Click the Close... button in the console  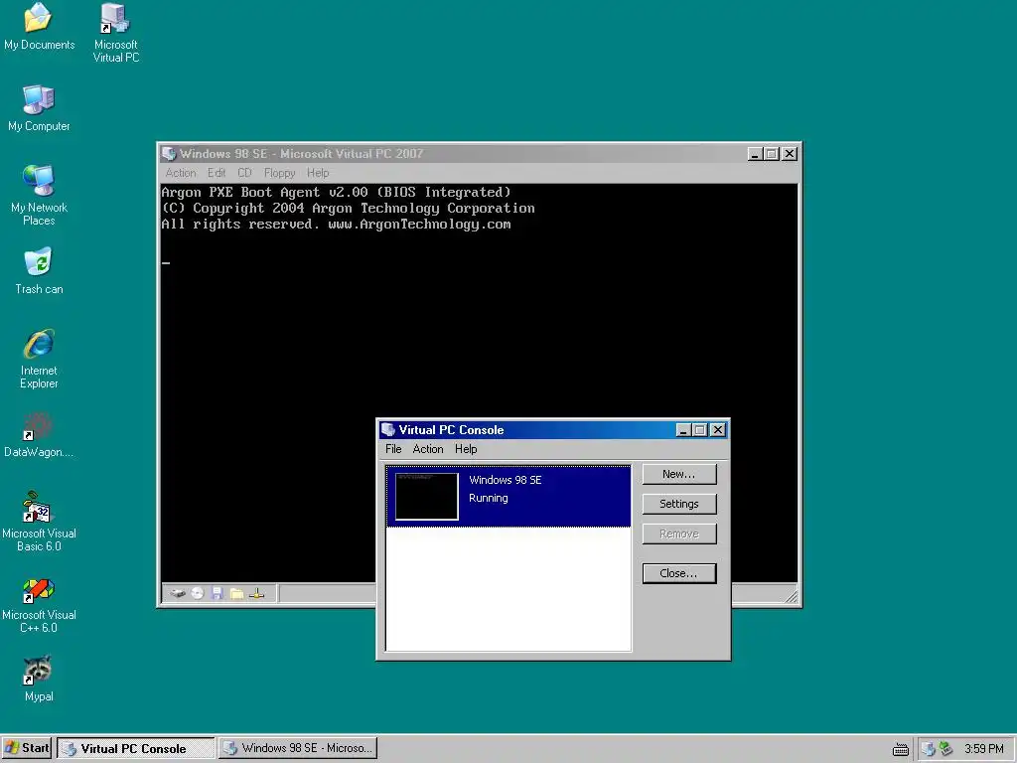point(679,573)
